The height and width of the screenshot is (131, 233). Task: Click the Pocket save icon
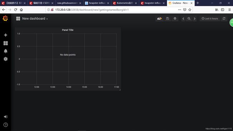pos(185,10)
